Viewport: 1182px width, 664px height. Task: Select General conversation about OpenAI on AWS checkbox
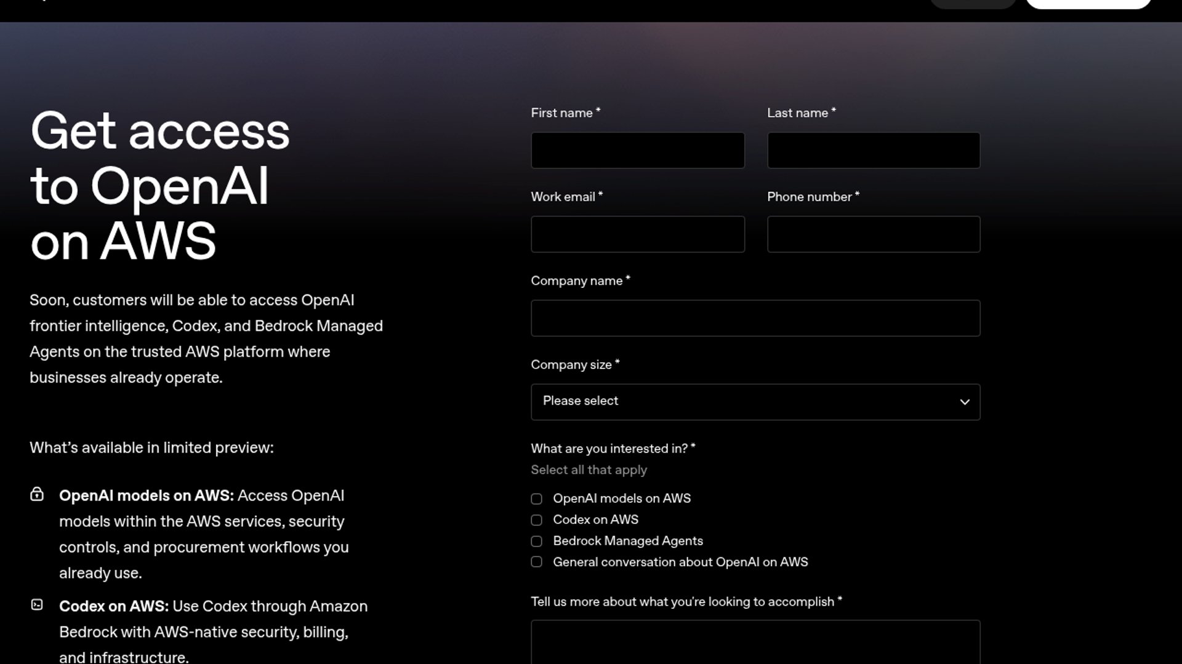537,563
